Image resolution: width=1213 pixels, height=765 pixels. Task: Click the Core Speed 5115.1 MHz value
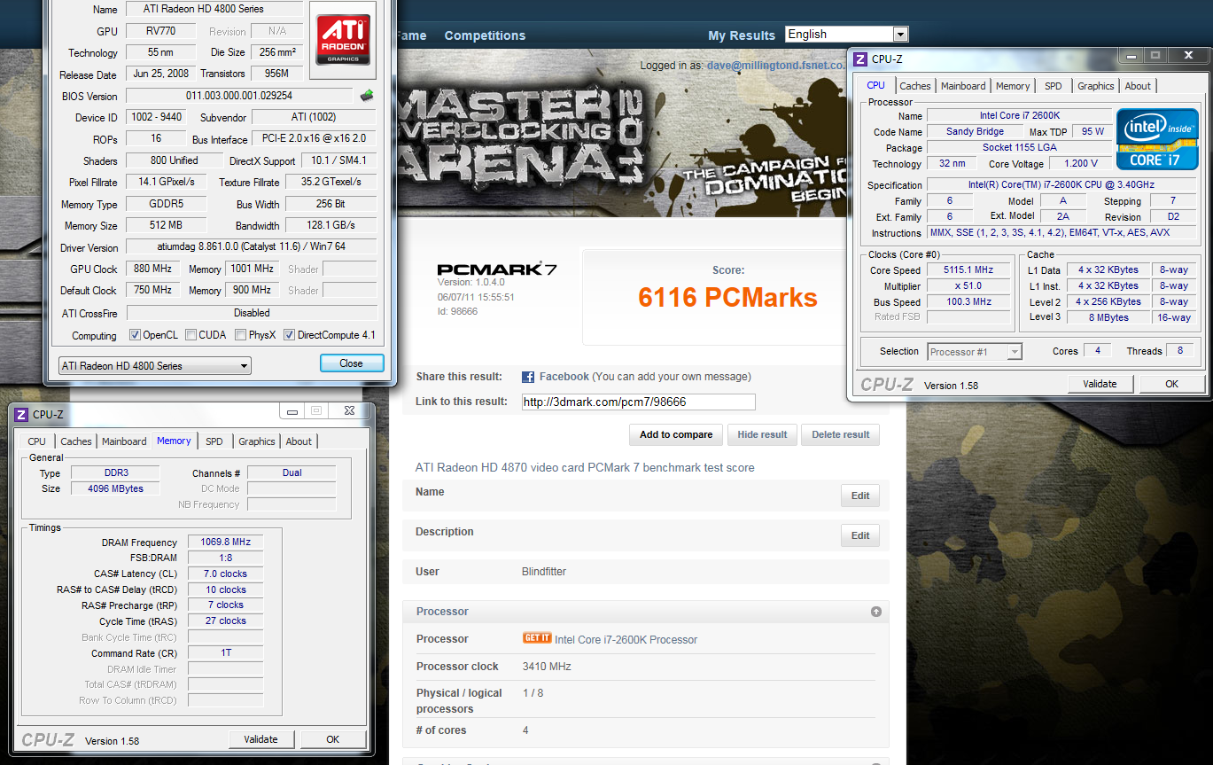pyautogui.click(x=968, y=269)
